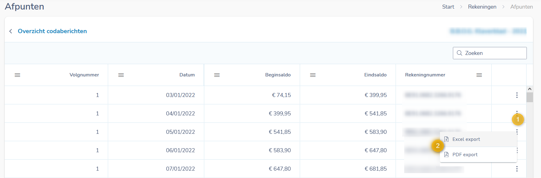
Task: Open the Volgnummer column menu icon
Action: (x=18, y=75)
